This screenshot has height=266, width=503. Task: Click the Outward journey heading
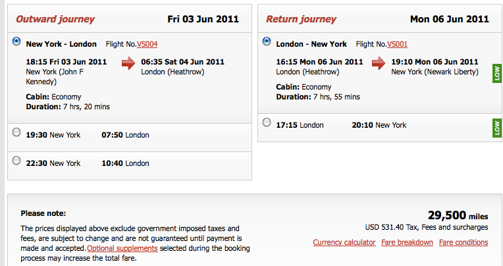[x=55, y=19]
